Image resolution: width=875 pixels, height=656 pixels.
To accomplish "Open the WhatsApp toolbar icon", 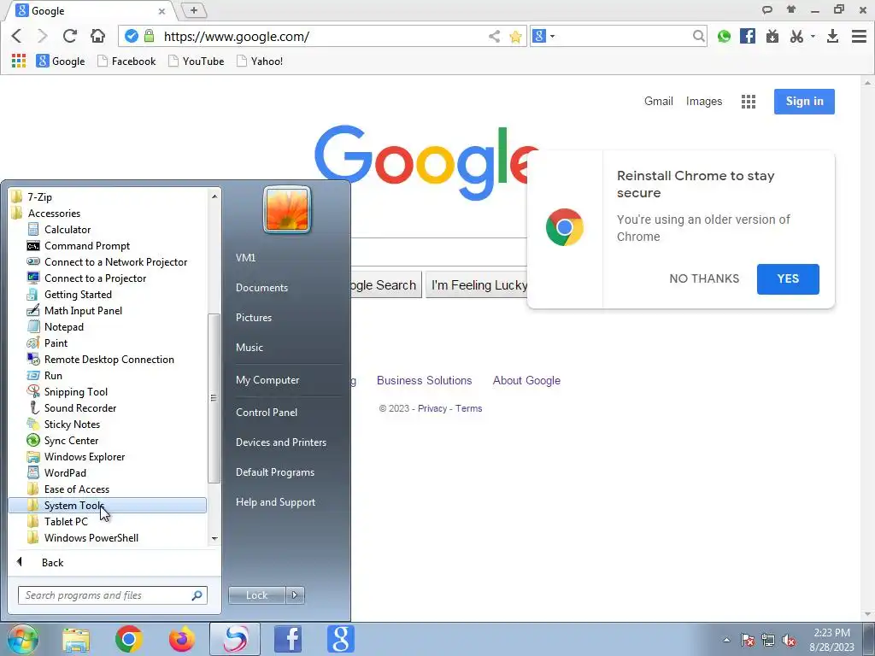I will point(724,36).
